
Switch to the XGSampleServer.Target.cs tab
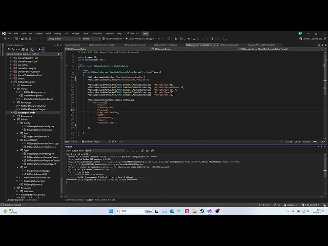(x=102, y=45)
